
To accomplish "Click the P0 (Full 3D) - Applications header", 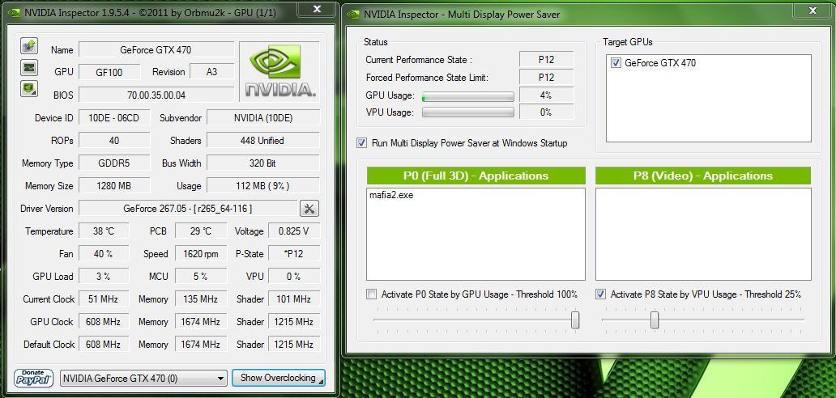I will tap(476, 176).
